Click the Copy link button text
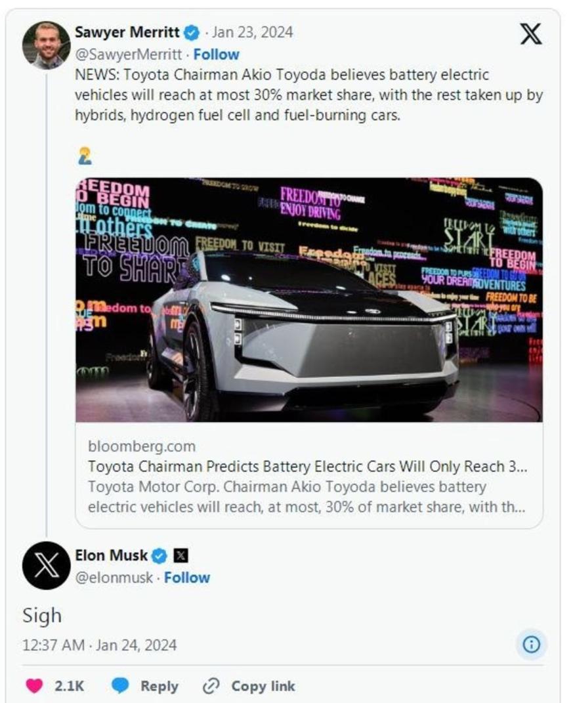571x703 pixels. click(263, 686)
